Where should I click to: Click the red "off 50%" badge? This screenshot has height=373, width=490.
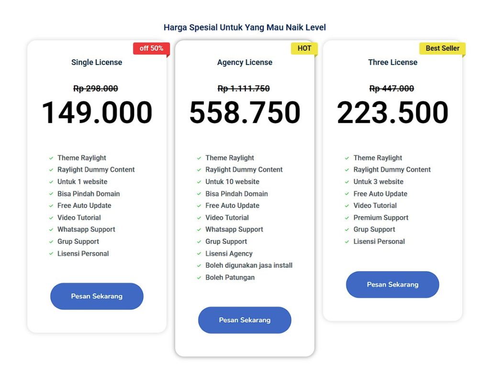pos(151,48)
